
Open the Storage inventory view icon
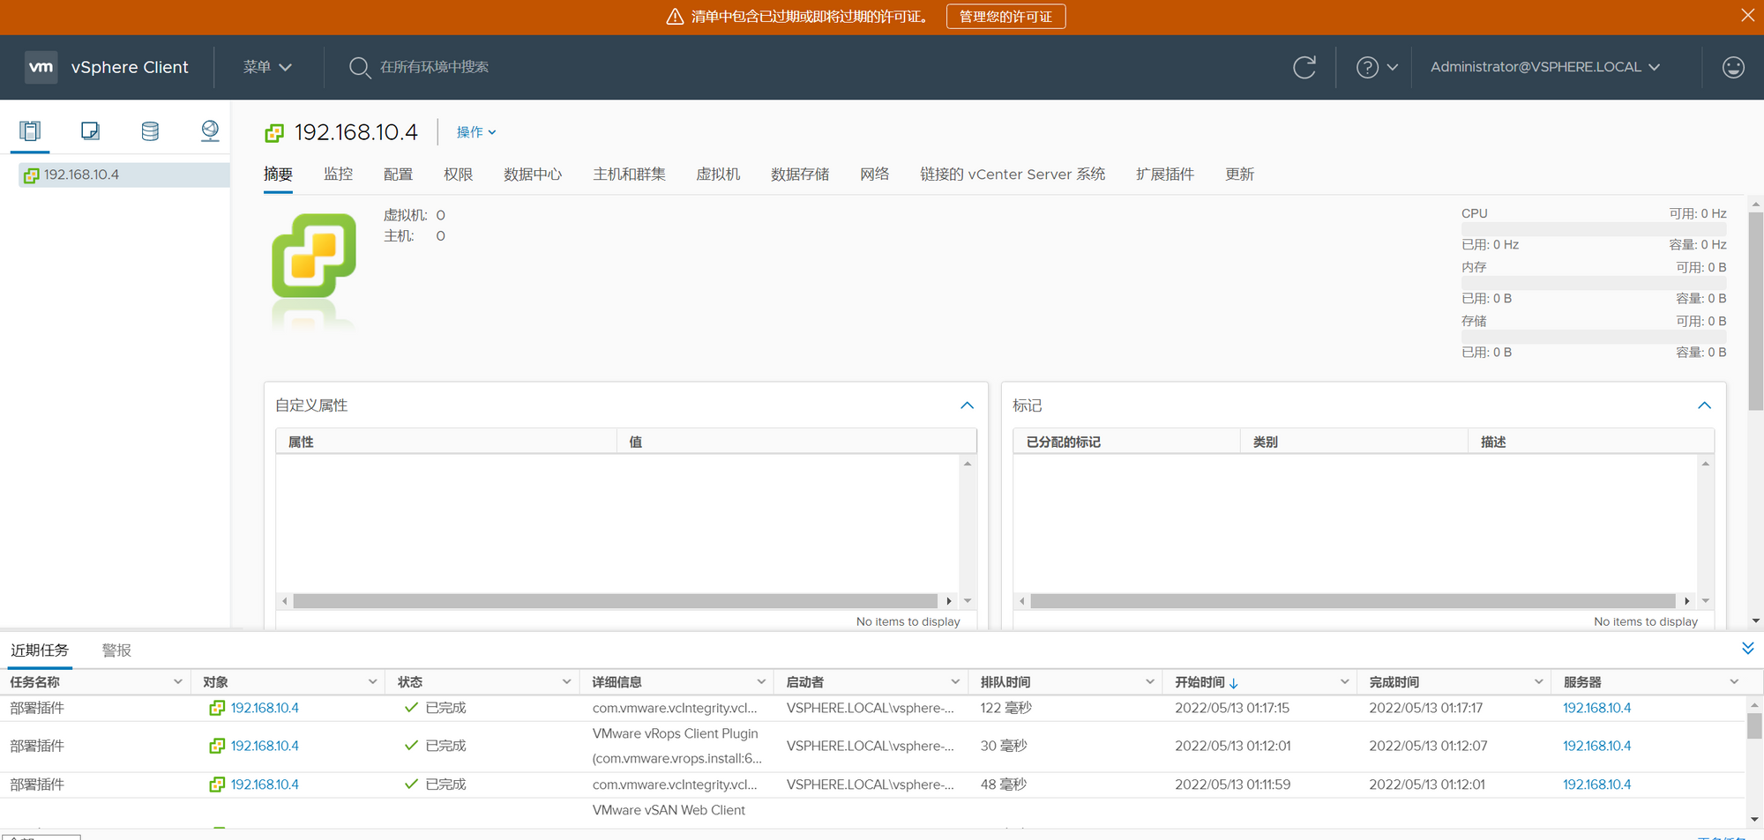pyautogui.click(x=150, y=131)
